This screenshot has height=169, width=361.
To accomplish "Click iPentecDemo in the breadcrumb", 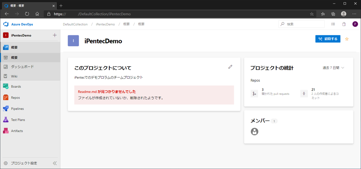I will (106, 24).
